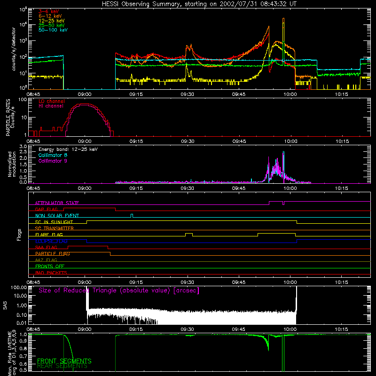Select the green '25-50 keV' legend entry

[52, 25]
